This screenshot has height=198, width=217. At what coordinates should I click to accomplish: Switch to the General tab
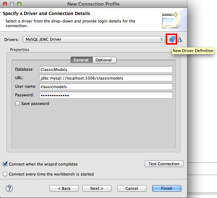[x=81, y=60]
